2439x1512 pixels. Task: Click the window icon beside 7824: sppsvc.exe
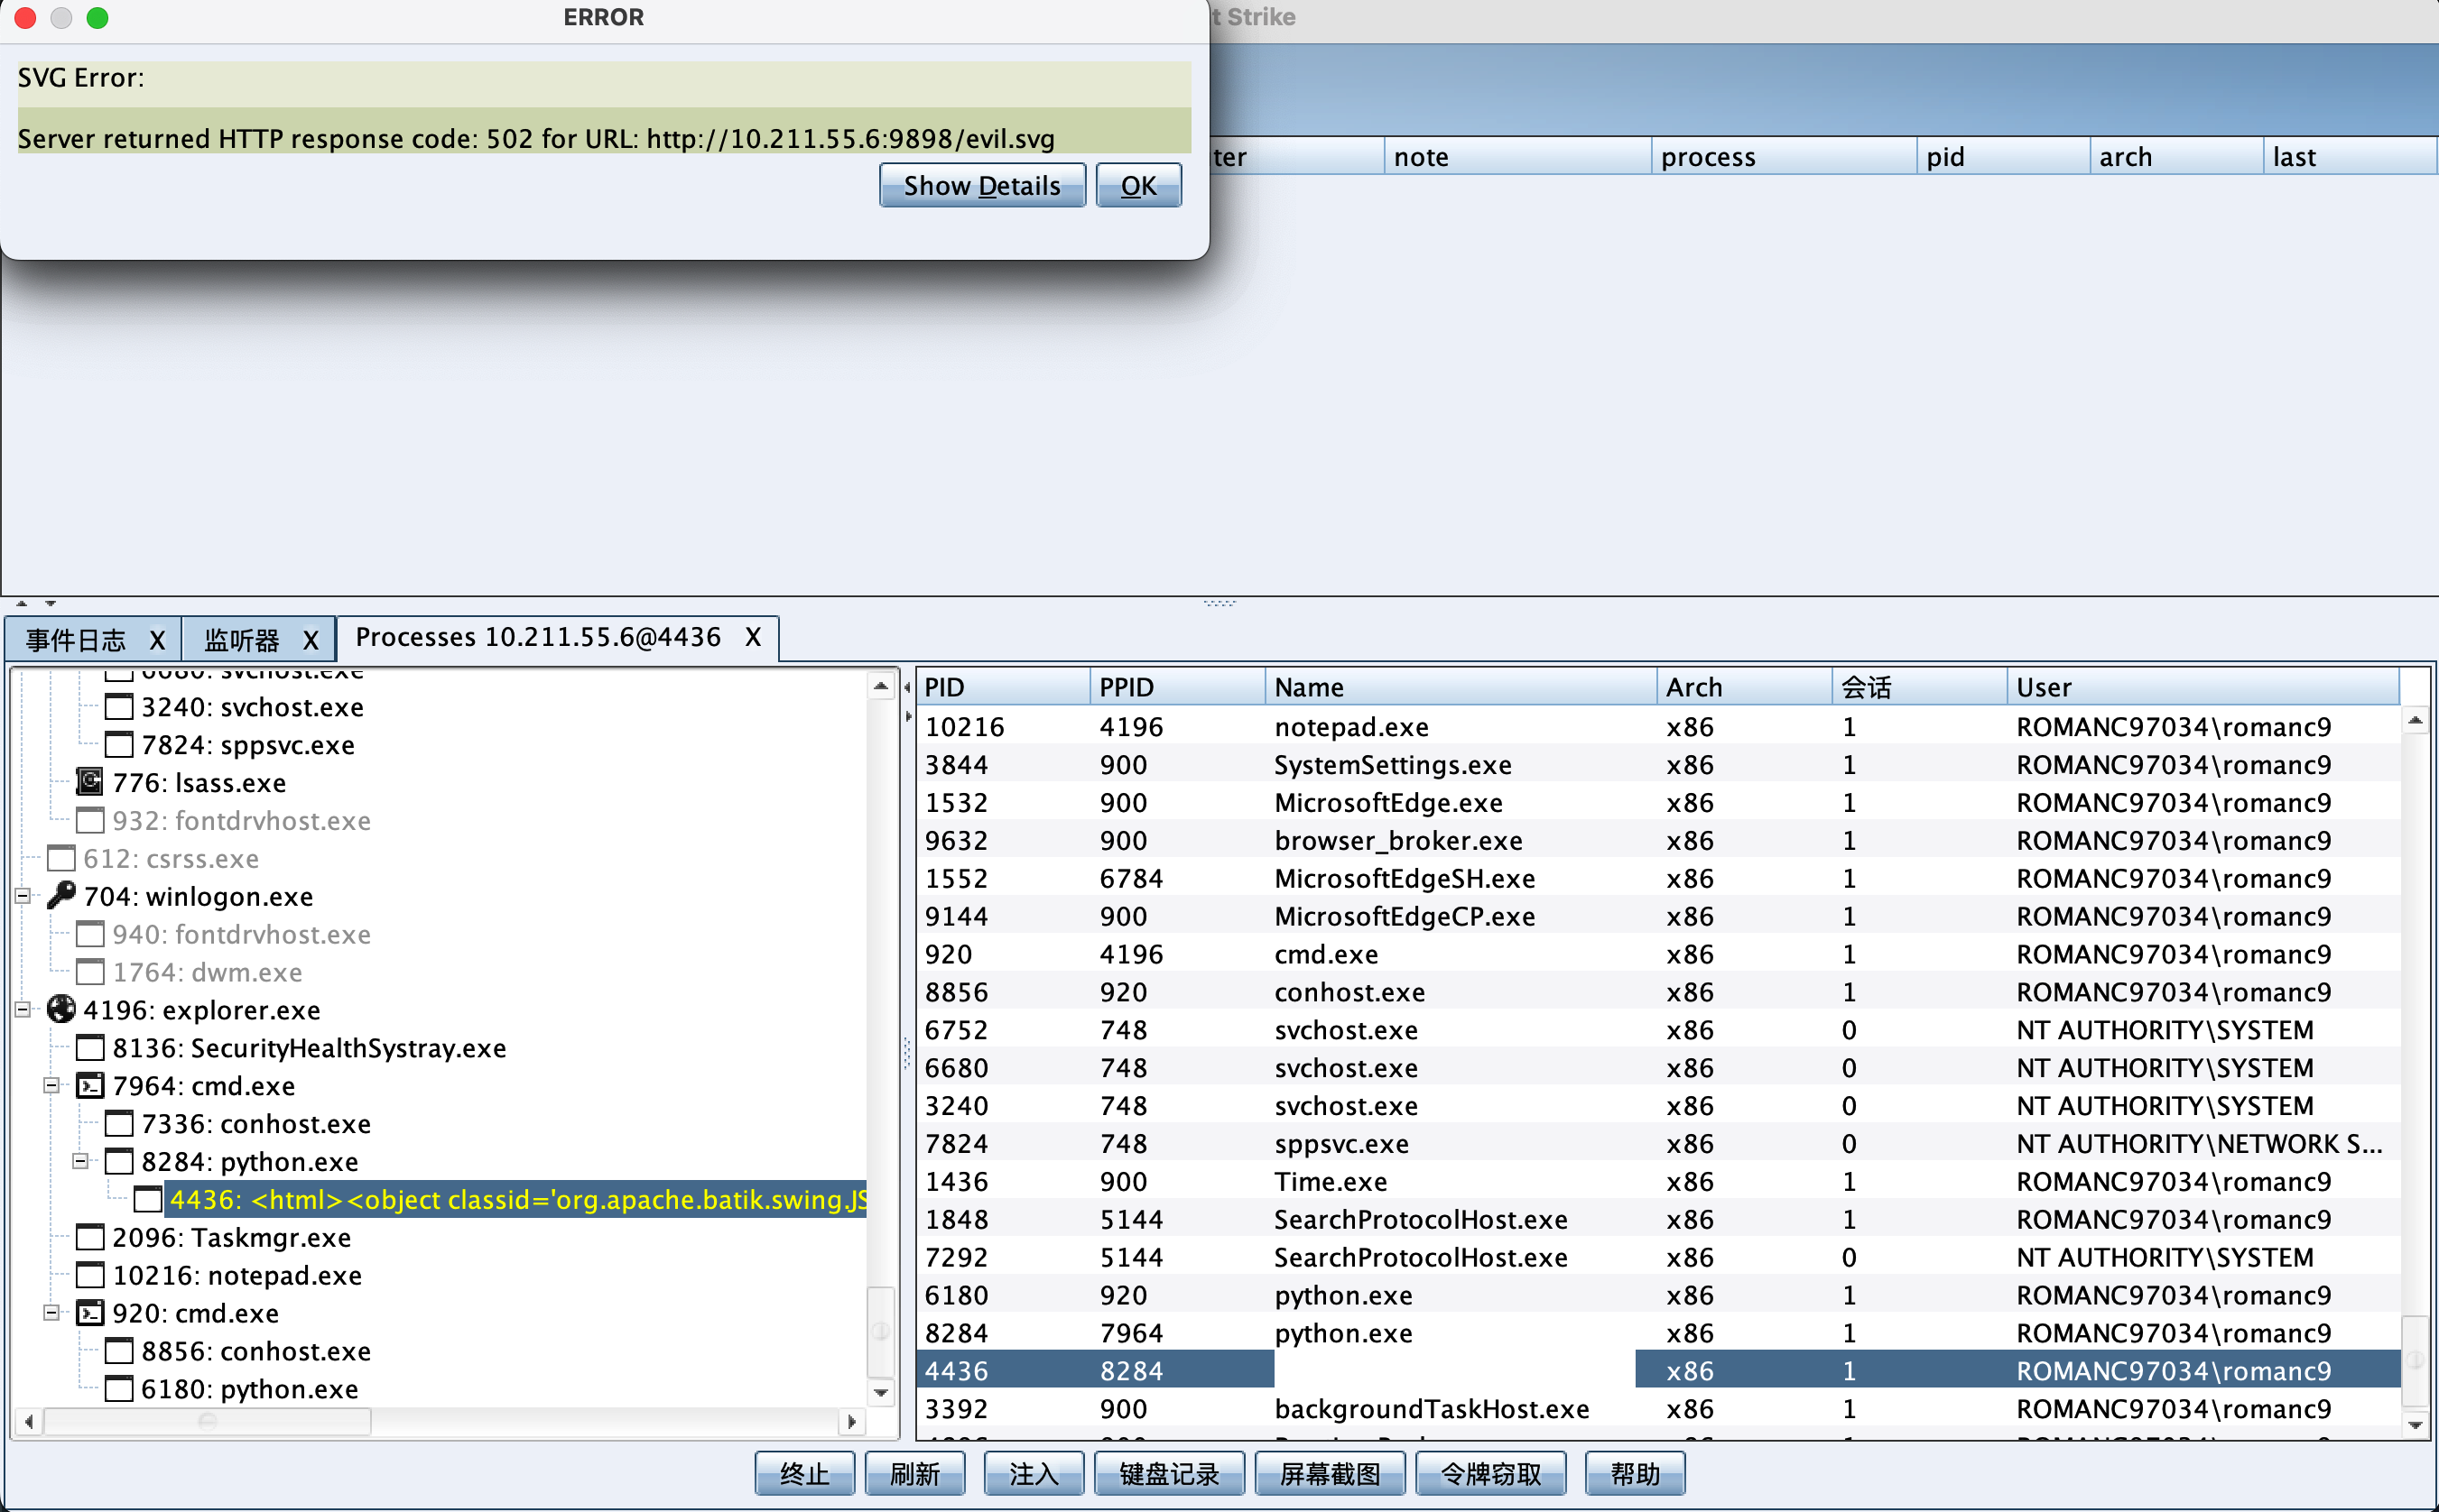click(x=119, y=744)
